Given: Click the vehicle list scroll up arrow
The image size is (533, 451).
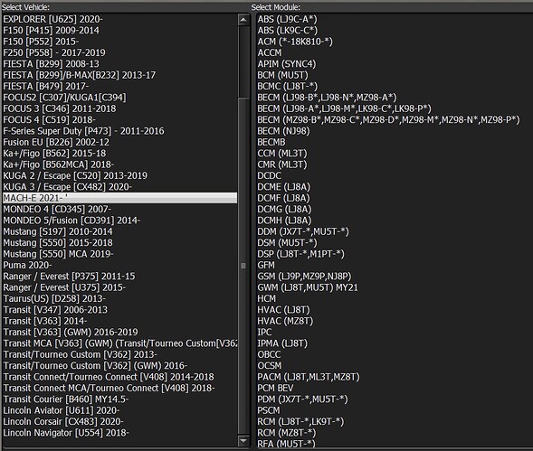Looking at the screenshot, I should point(243,20).
